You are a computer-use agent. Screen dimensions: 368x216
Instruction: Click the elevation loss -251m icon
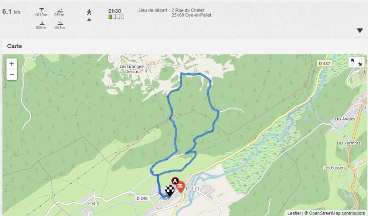[x=60, y=23]
